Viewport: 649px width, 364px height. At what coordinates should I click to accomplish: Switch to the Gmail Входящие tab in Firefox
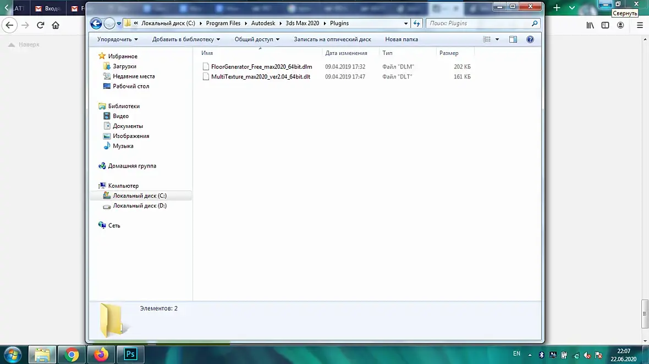pyautogui.click(x=48, y=8)
